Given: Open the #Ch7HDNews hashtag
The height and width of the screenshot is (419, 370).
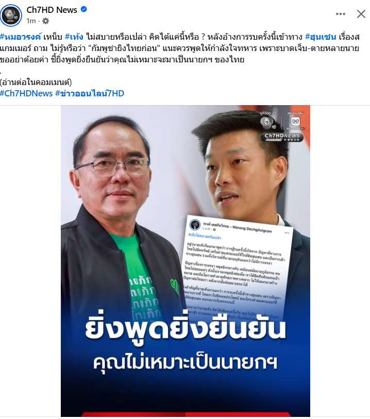Looking at the screenshot, I should click(26, 93).
